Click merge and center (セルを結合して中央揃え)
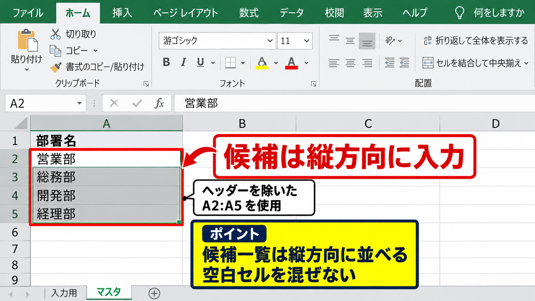535x301 pixels. coord(472,63)
